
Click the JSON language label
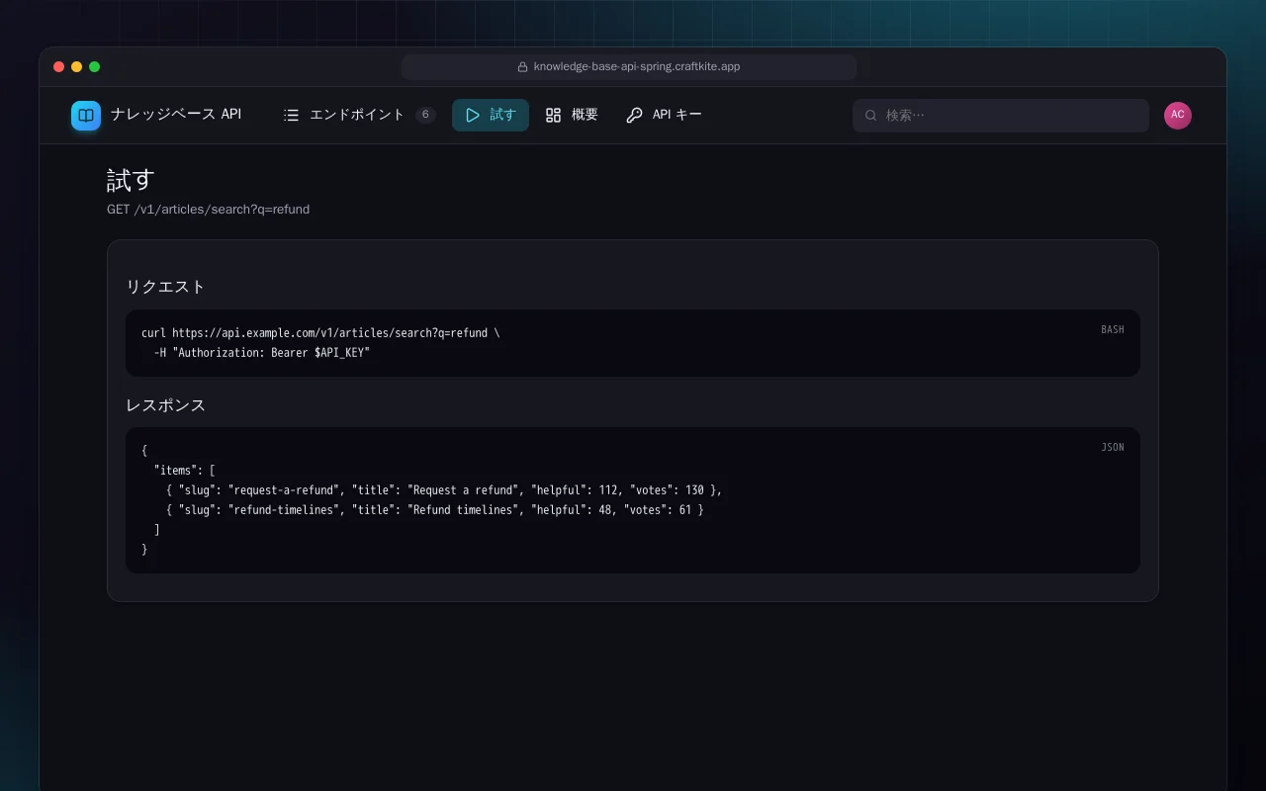click(x=1113, y=448)
